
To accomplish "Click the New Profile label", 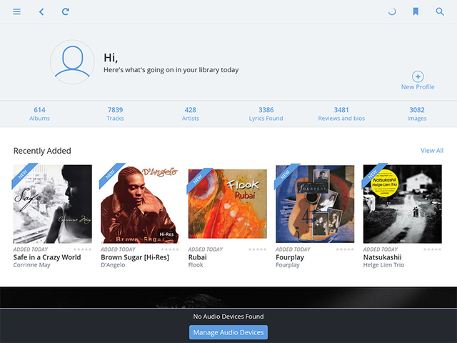I will 418,87.
